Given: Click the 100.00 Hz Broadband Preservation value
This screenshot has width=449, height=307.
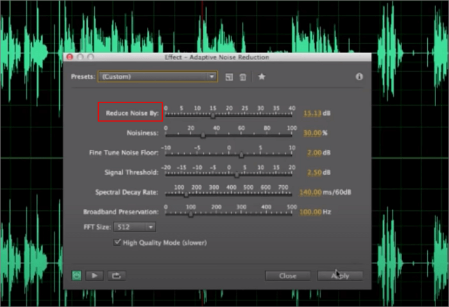Looking at the screenshot, I should pyautogui.click(x=311, y=212).
